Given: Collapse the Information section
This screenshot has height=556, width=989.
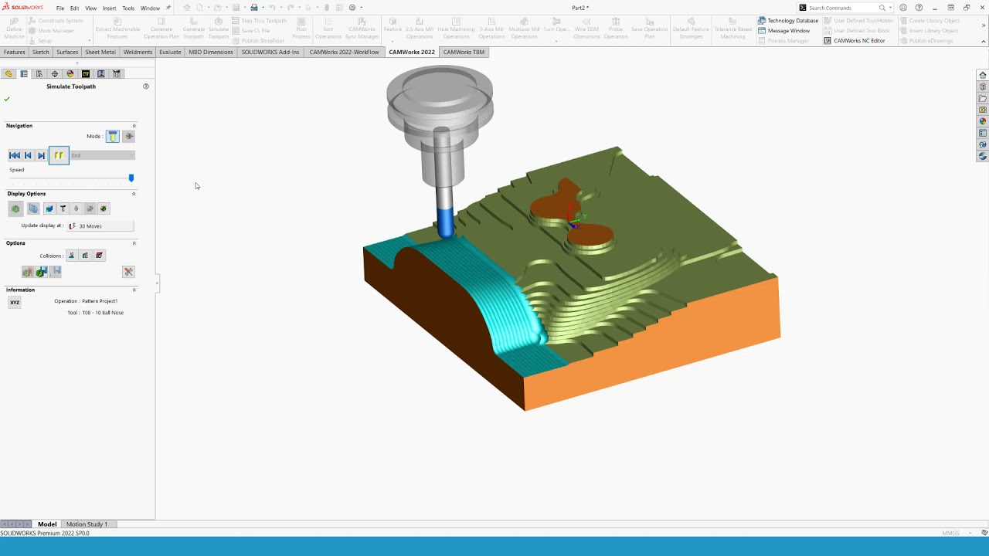Looking at the screenshot, I should pos(134,290).
